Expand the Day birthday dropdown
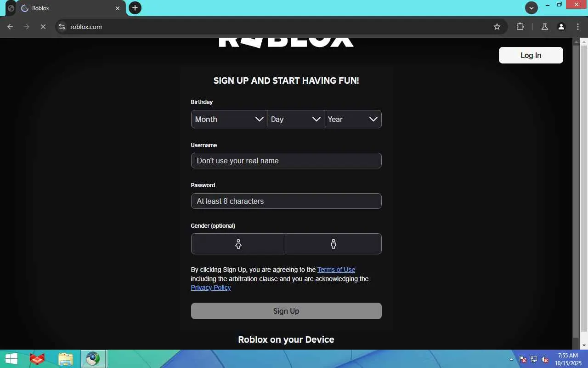 [295, 119]
